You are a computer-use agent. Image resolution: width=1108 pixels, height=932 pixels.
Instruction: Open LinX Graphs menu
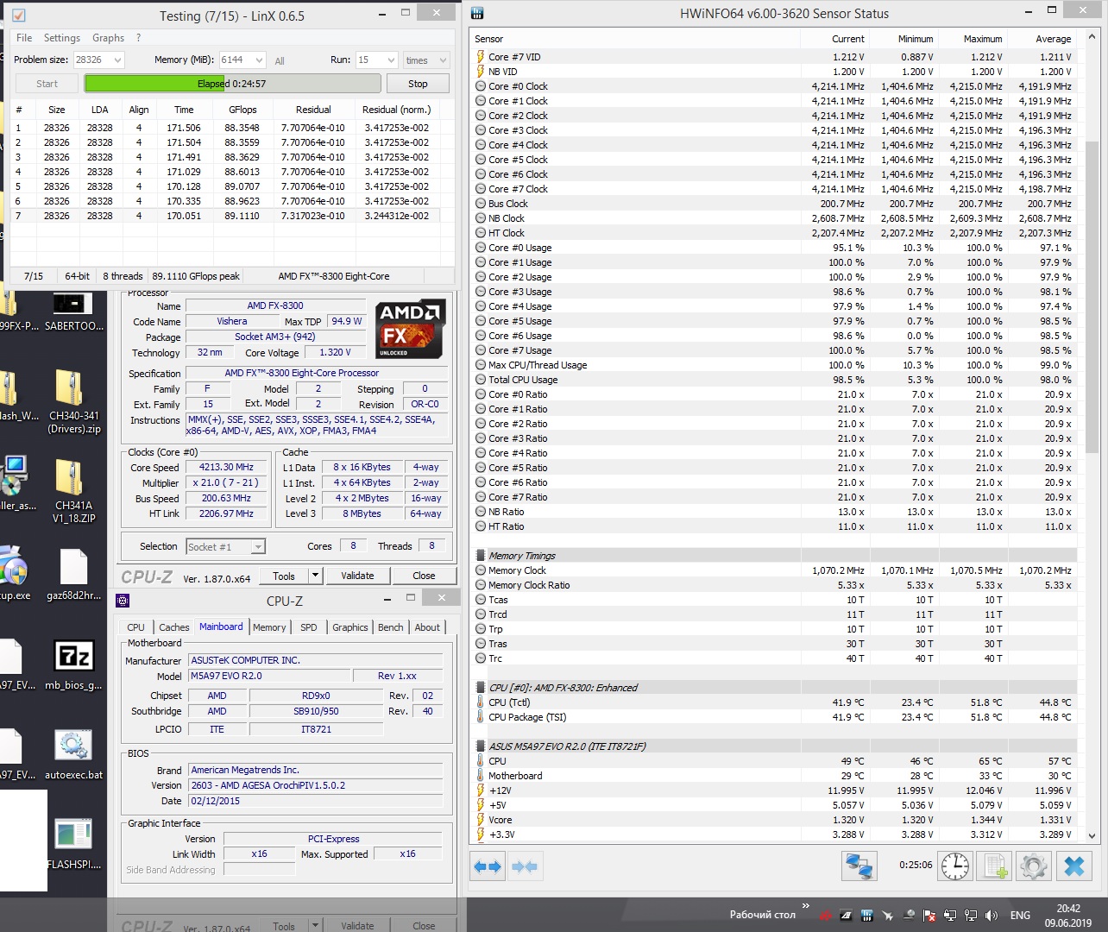108,38
